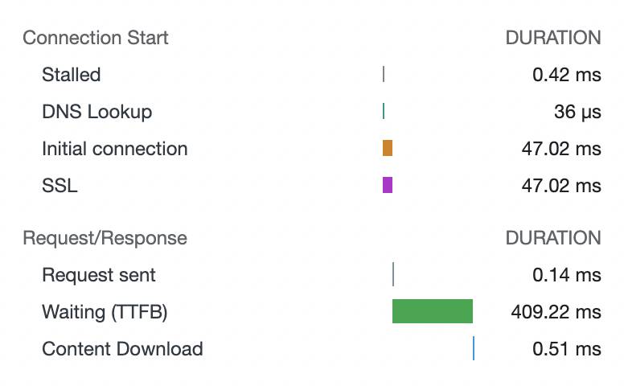Click the Request sent row label
The height and width of the screenshot is (386, 624).
(x=99, y=275)
